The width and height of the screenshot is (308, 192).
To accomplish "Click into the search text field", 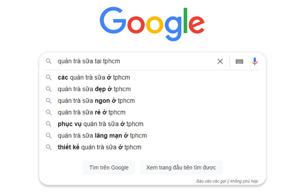I will coord(136,61).
